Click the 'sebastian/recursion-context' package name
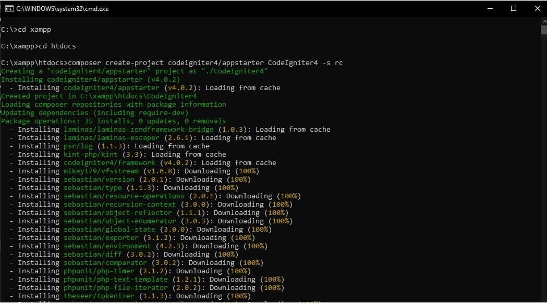This screenshot has width=547, height=304. tap(119, 205)
